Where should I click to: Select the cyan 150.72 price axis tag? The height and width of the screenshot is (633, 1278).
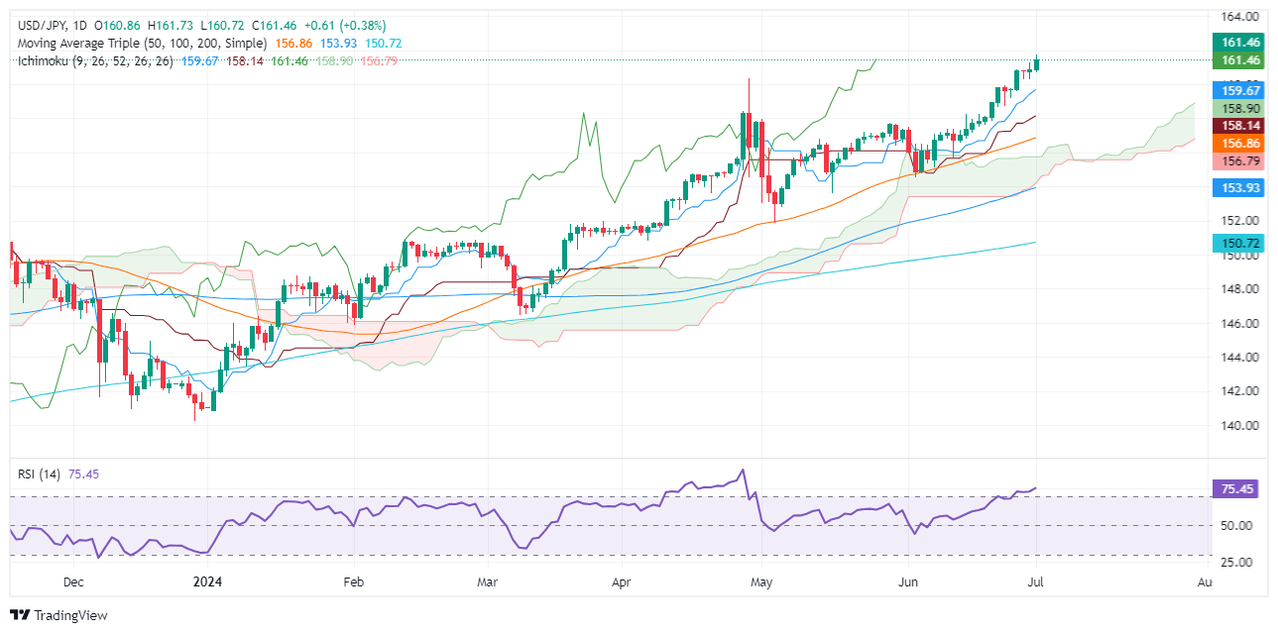pos(1240,244)
